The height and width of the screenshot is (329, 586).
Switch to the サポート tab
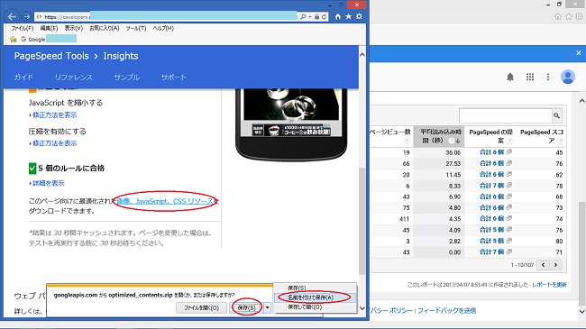[x=173, y=78]
